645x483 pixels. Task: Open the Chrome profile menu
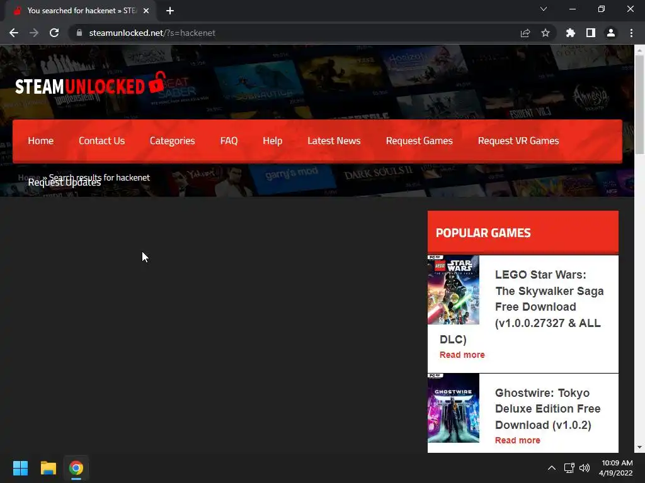(x=611, y=33)
